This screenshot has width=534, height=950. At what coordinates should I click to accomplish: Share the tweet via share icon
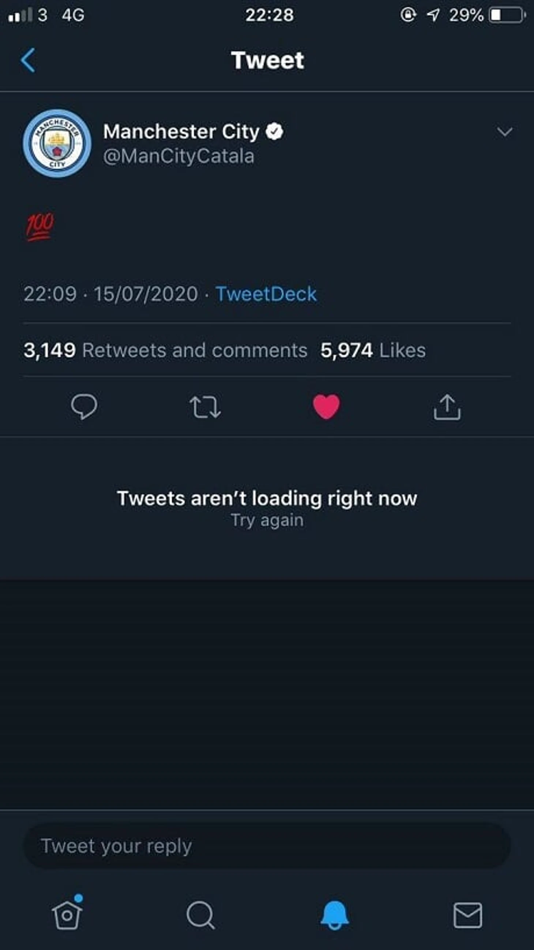coord(447,407)
